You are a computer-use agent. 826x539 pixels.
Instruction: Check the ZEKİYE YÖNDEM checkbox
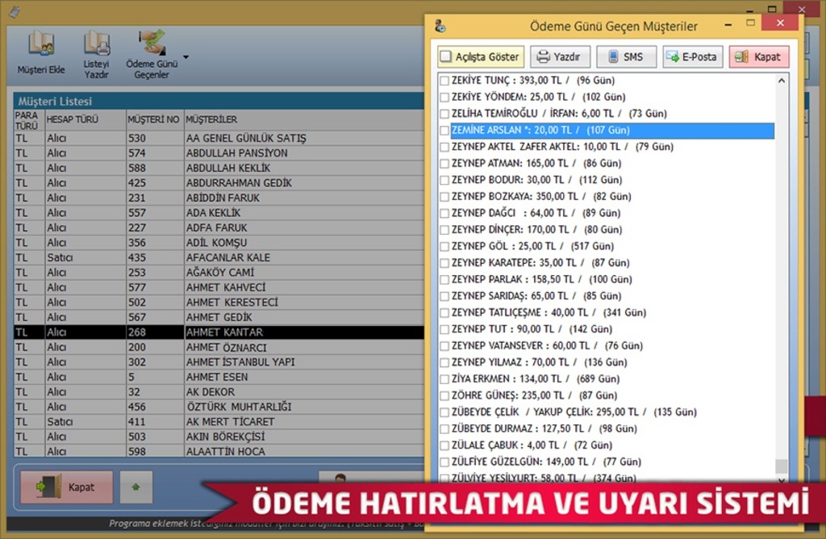pos(444,98)
